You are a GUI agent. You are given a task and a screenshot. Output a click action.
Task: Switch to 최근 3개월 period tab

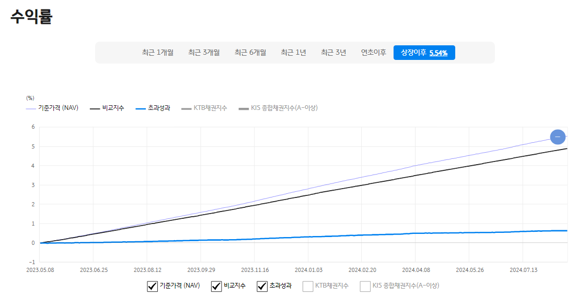click(x=204, y=53)
